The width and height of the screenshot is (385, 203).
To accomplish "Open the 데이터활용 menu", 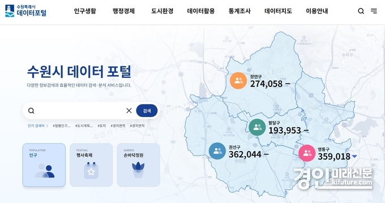I will click(201, 11).
